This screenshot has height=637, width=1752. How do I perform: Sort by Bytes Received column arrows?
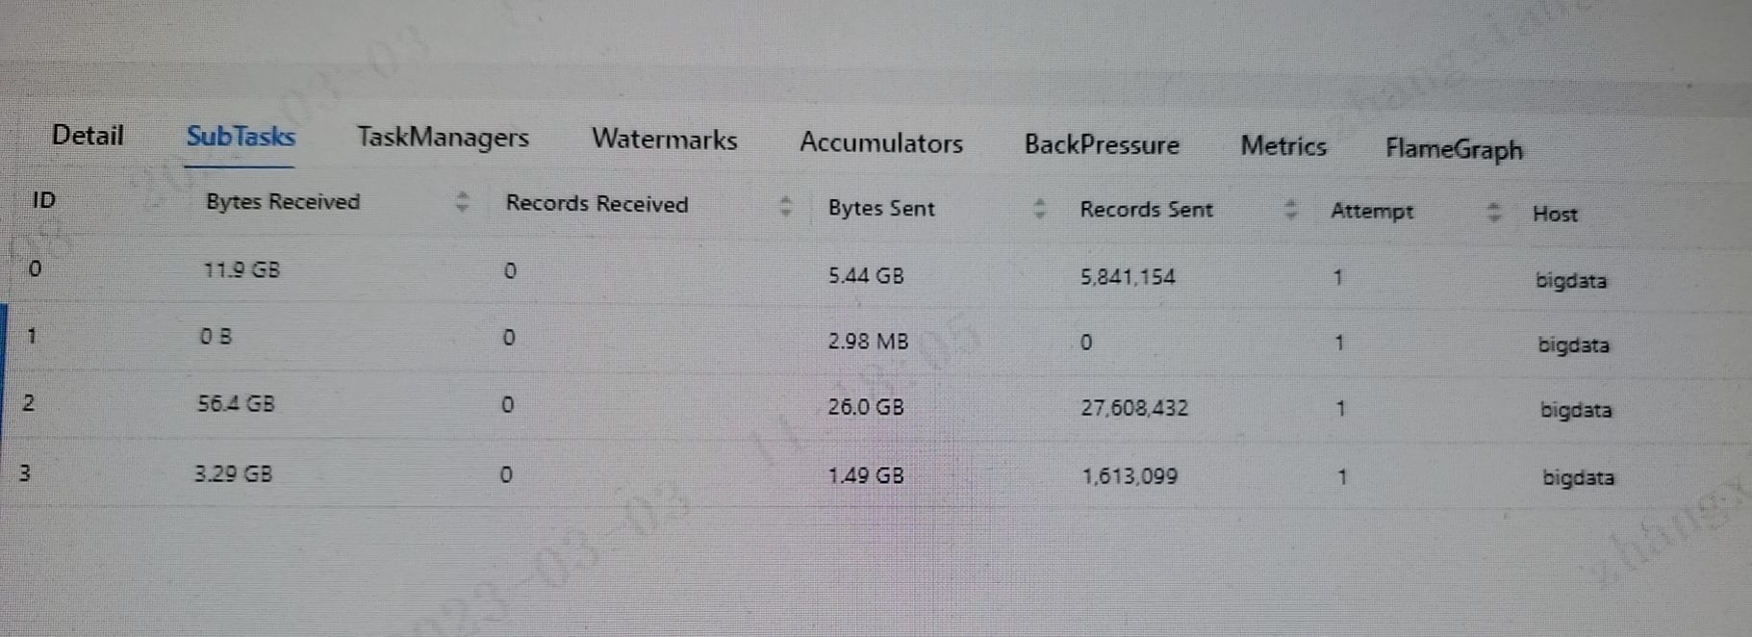click(x=463, y=202)
